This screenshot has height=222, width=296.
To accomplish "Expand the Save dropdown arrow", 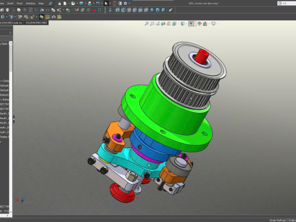I will 85,4.
